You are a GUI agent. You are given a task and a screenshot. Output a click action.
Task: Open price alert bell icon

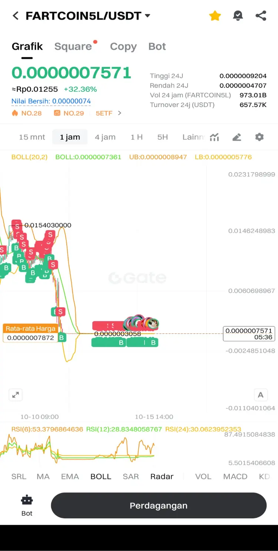pos(238,16)
